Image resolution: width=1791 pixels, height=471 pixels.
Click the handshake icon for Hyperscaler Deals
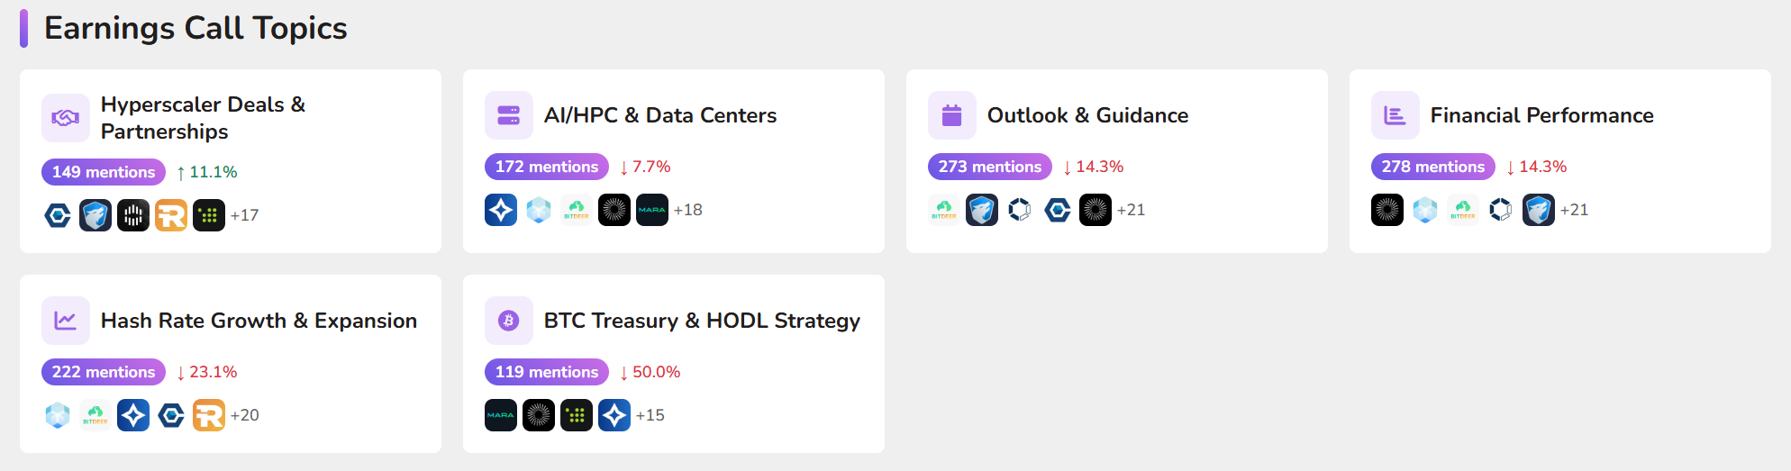[x=66, y=118]
